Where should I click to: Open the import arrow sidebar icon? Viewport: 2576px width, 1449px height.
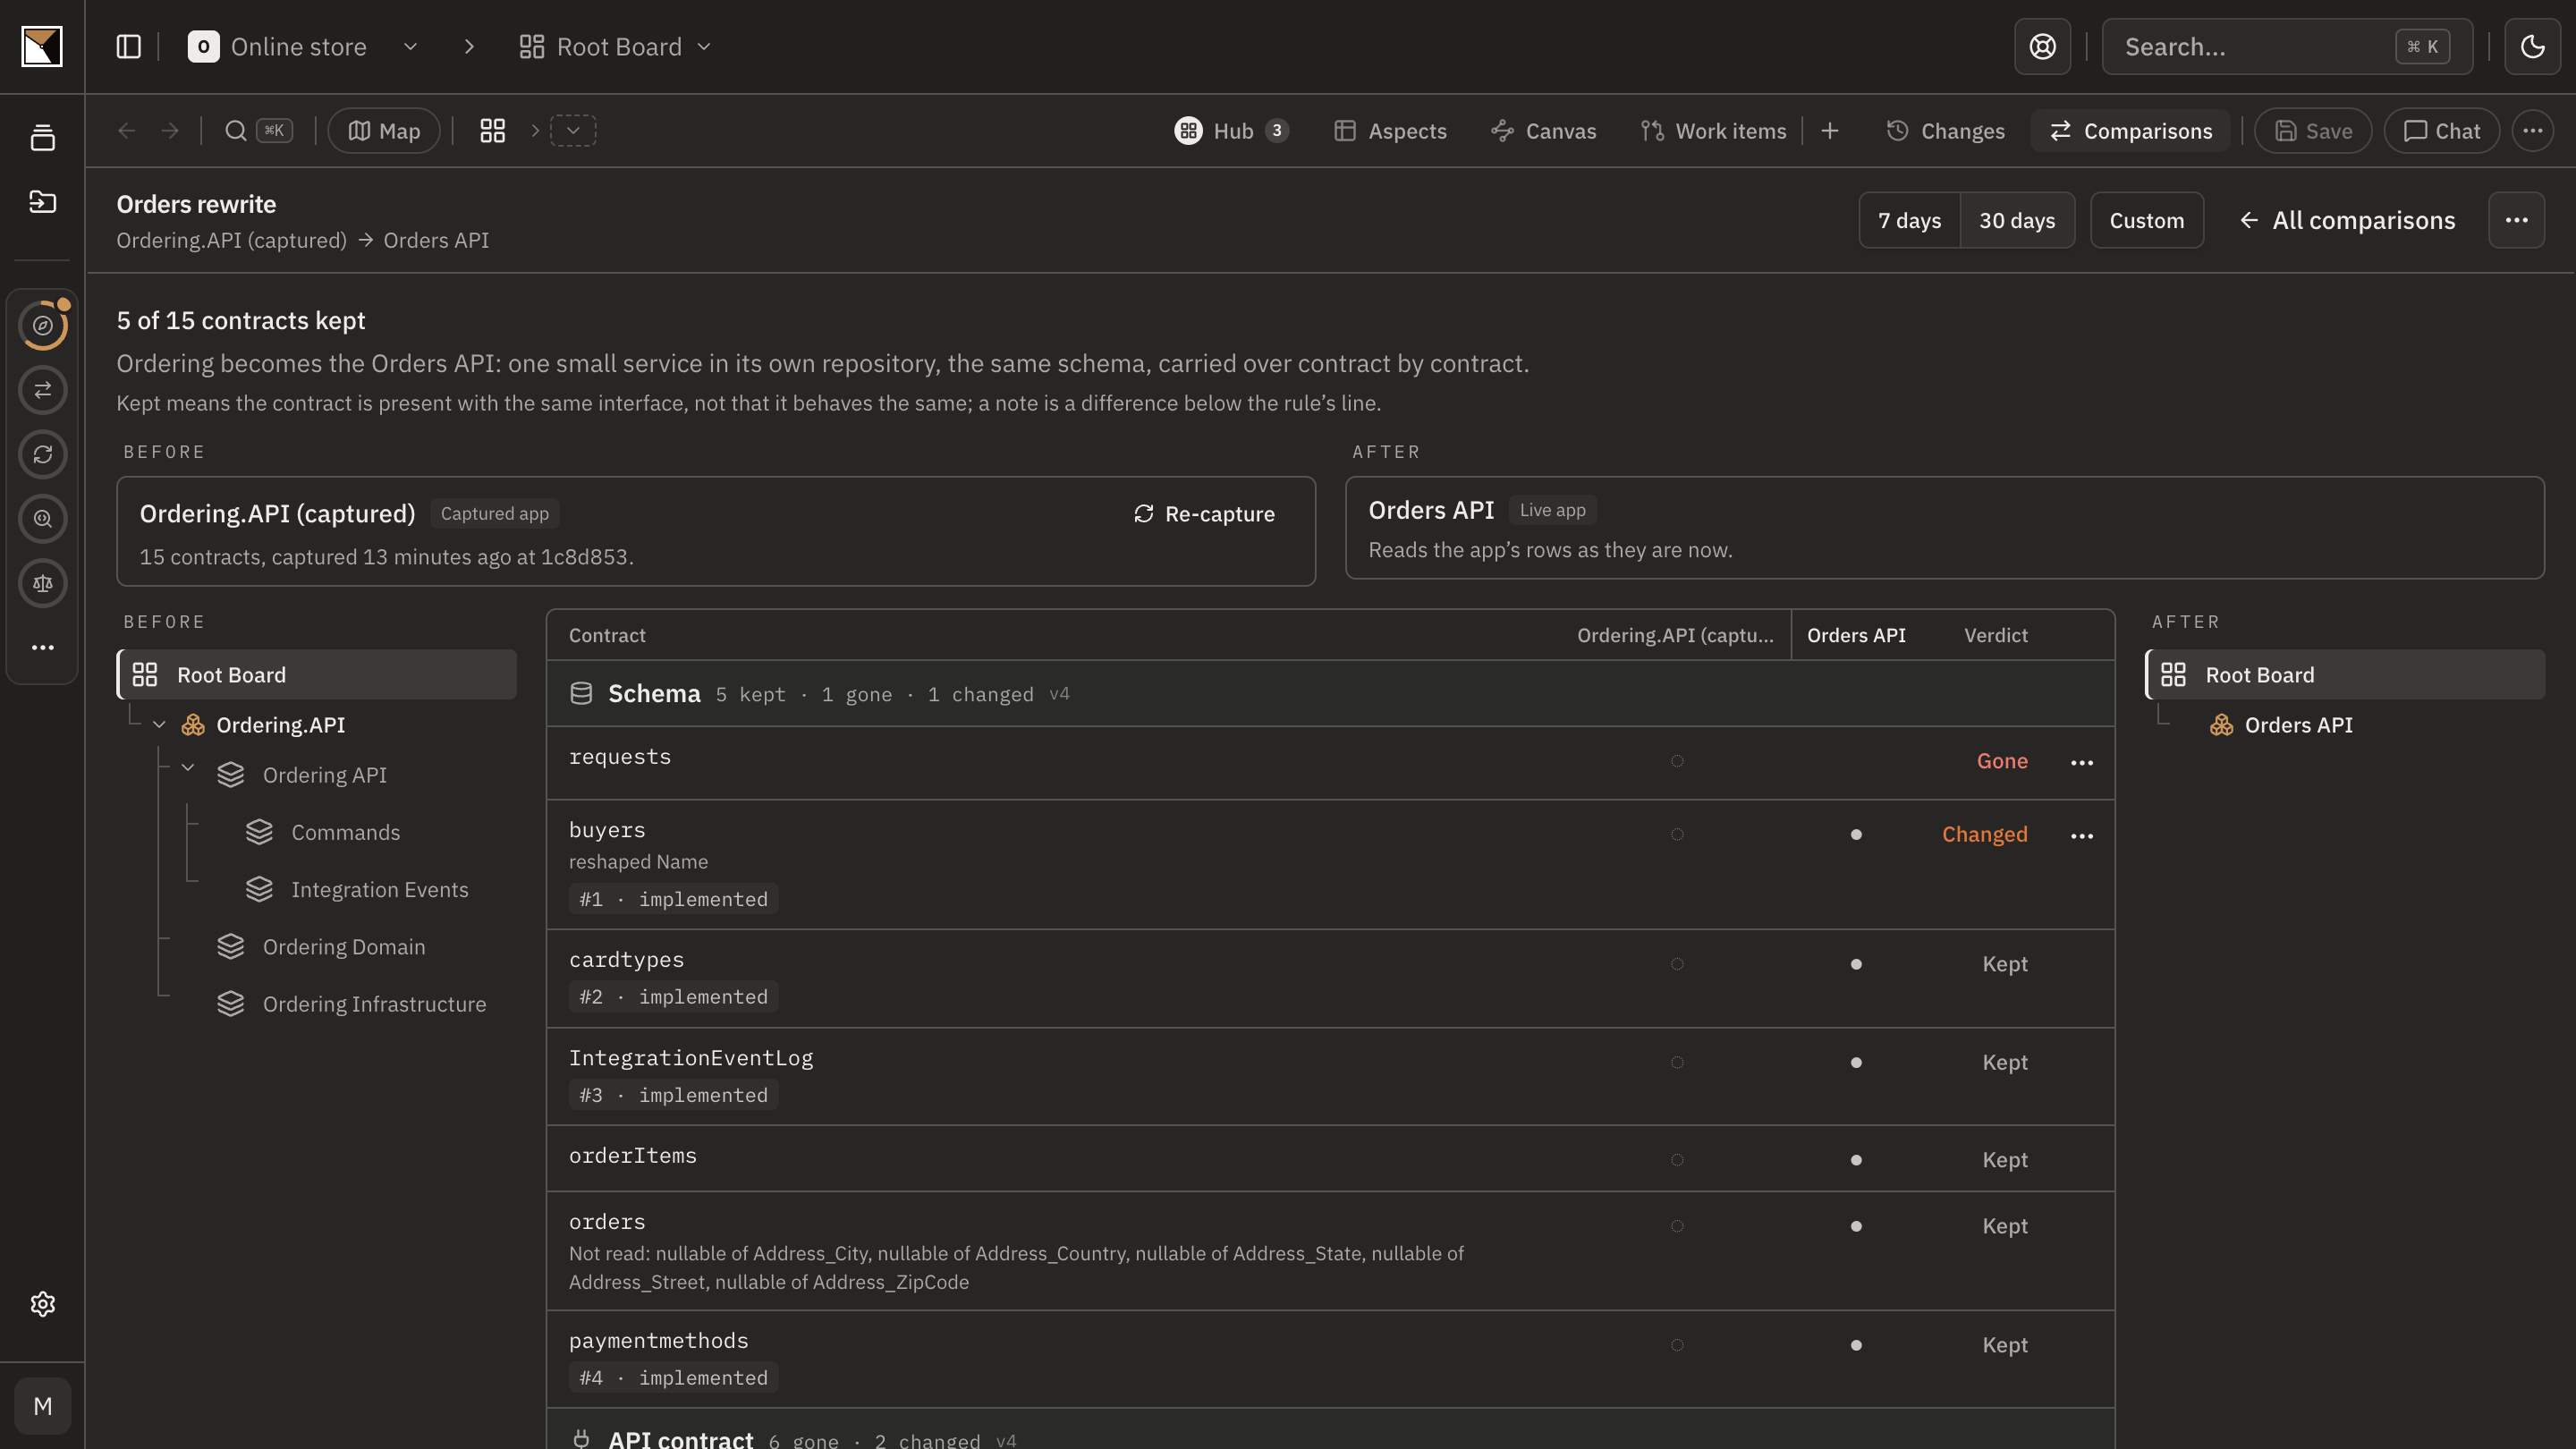pos(42,202)
